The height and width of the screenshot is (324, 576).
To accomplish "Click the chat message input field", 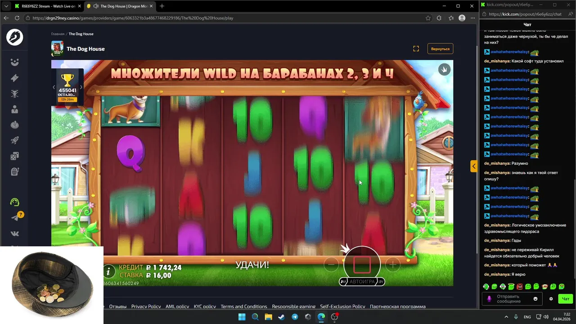I will 512,299.
